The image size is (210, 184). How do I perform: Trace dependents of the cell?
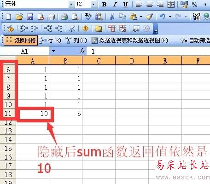tap(48, 29)
